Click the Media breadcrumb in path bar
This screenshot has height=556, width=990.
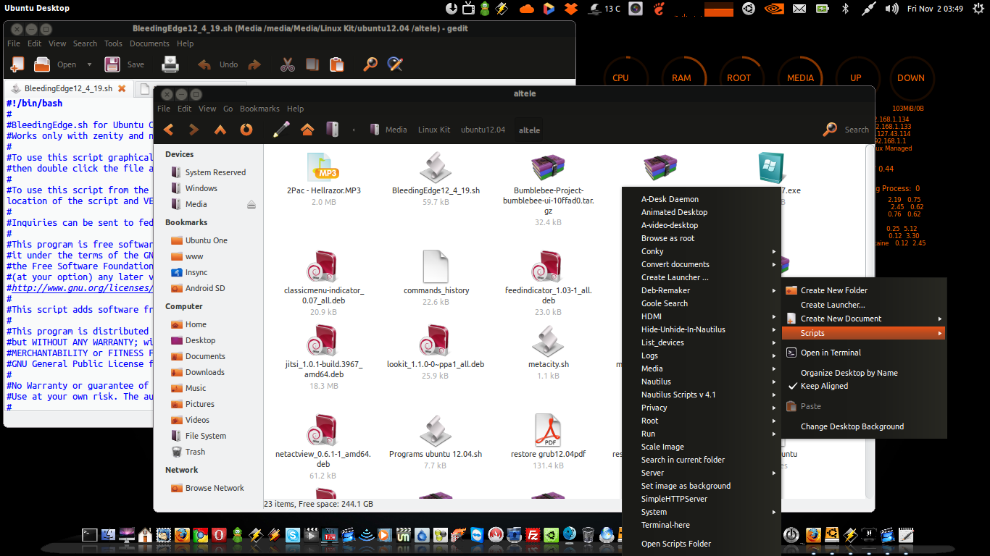388,130
